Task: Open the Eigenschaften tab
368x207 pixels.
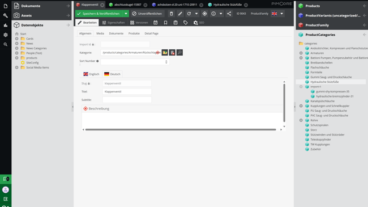Action: click(x=113, y=23)
